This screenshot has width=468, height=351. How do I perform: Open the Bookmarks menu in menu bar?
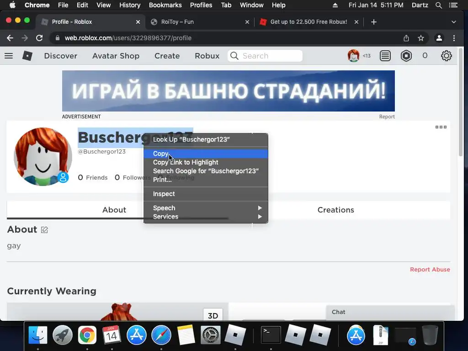165,5
